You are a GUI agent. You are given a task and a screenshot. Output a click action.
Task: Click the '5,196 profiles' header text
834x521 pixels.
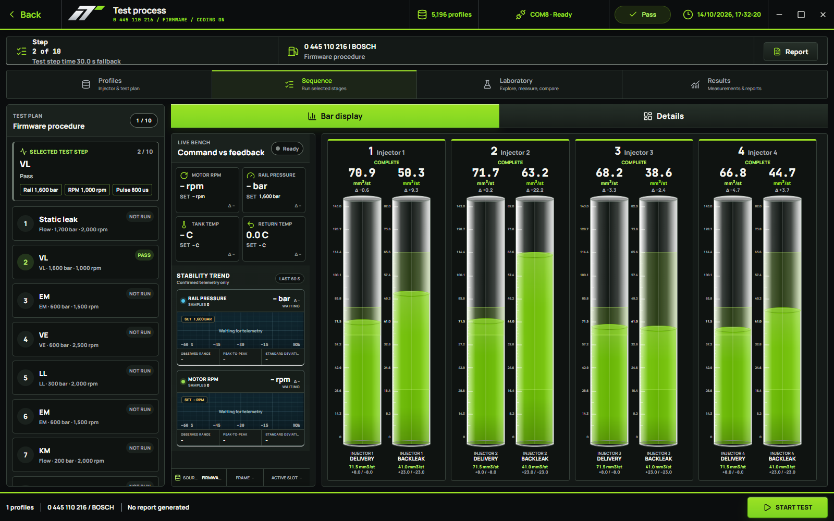tap(451, 15)
